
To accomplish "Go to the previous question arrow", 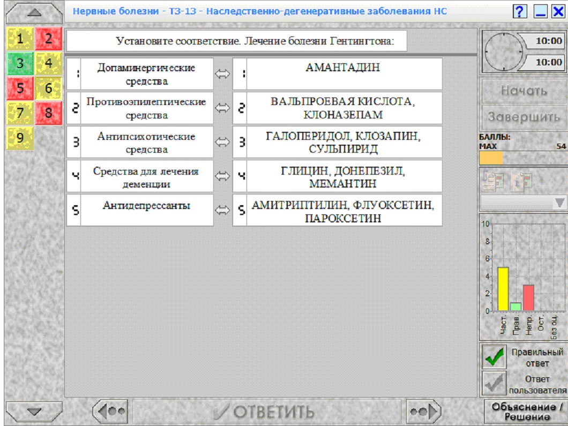I will 111,411.
